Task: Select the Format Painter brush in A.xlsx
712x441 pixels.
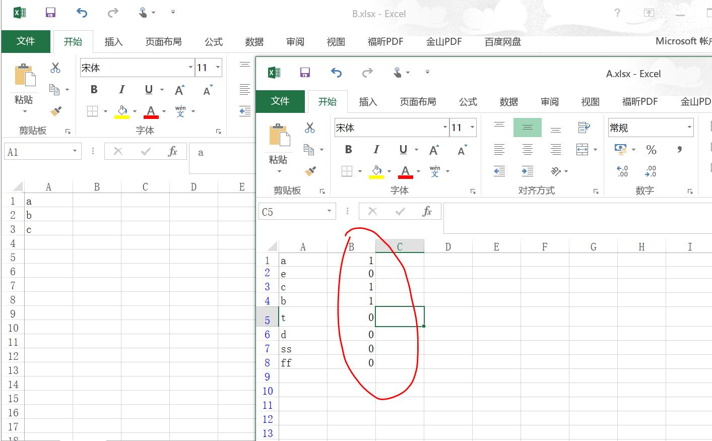Action: click(x=310, y=171)
